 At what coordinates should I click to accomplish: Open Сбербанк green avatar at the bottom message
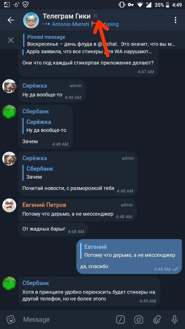coord(9,284)
